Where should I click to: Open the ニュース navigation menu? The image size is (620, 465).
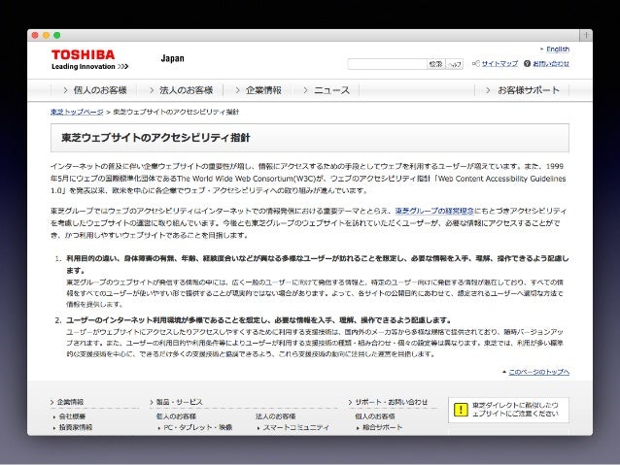pos(327,90)
